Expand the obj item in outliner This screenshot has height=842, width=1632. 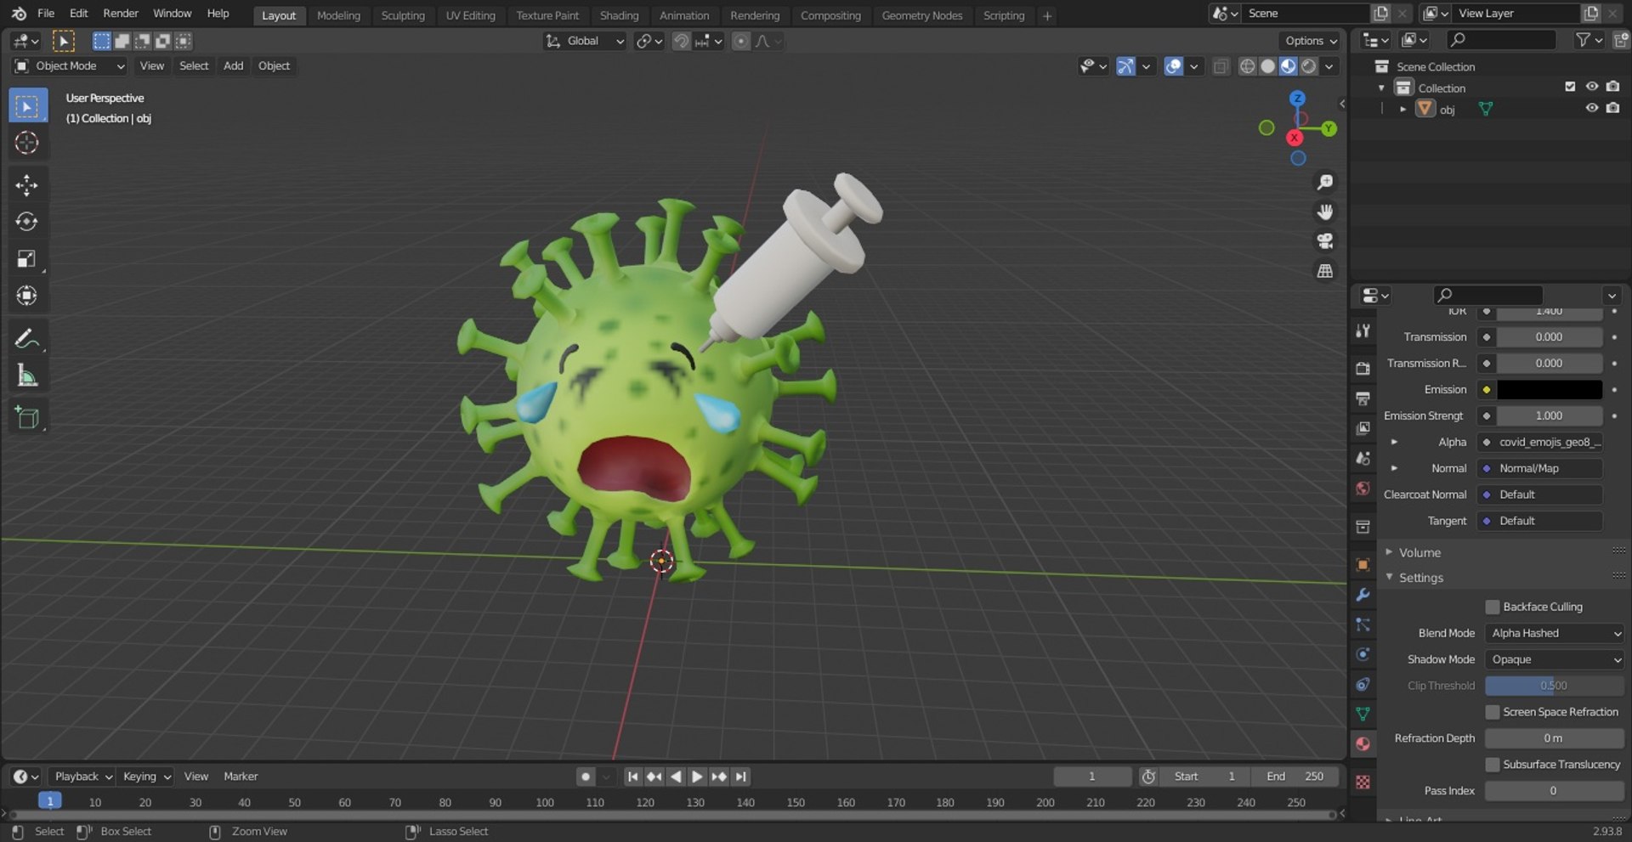pyautogui.click(x=1402, y=109)
